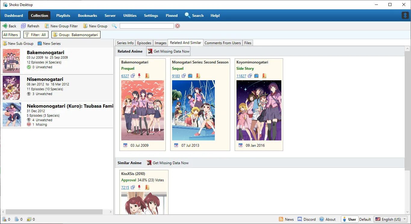This screenshot has height=224, width=411.
Task: Go to the Server menu
Action: click(x=110, y=15)
